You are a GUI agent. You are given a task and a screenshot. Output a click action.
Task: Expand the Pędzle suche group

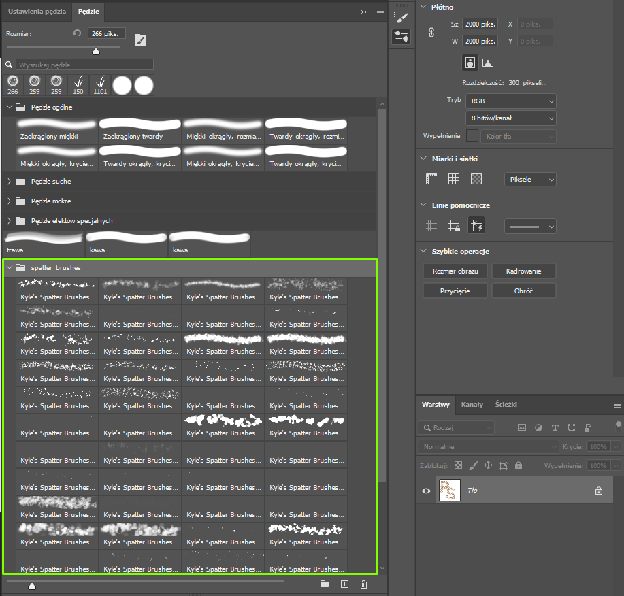pyautogui.click(x=9, y=182)
